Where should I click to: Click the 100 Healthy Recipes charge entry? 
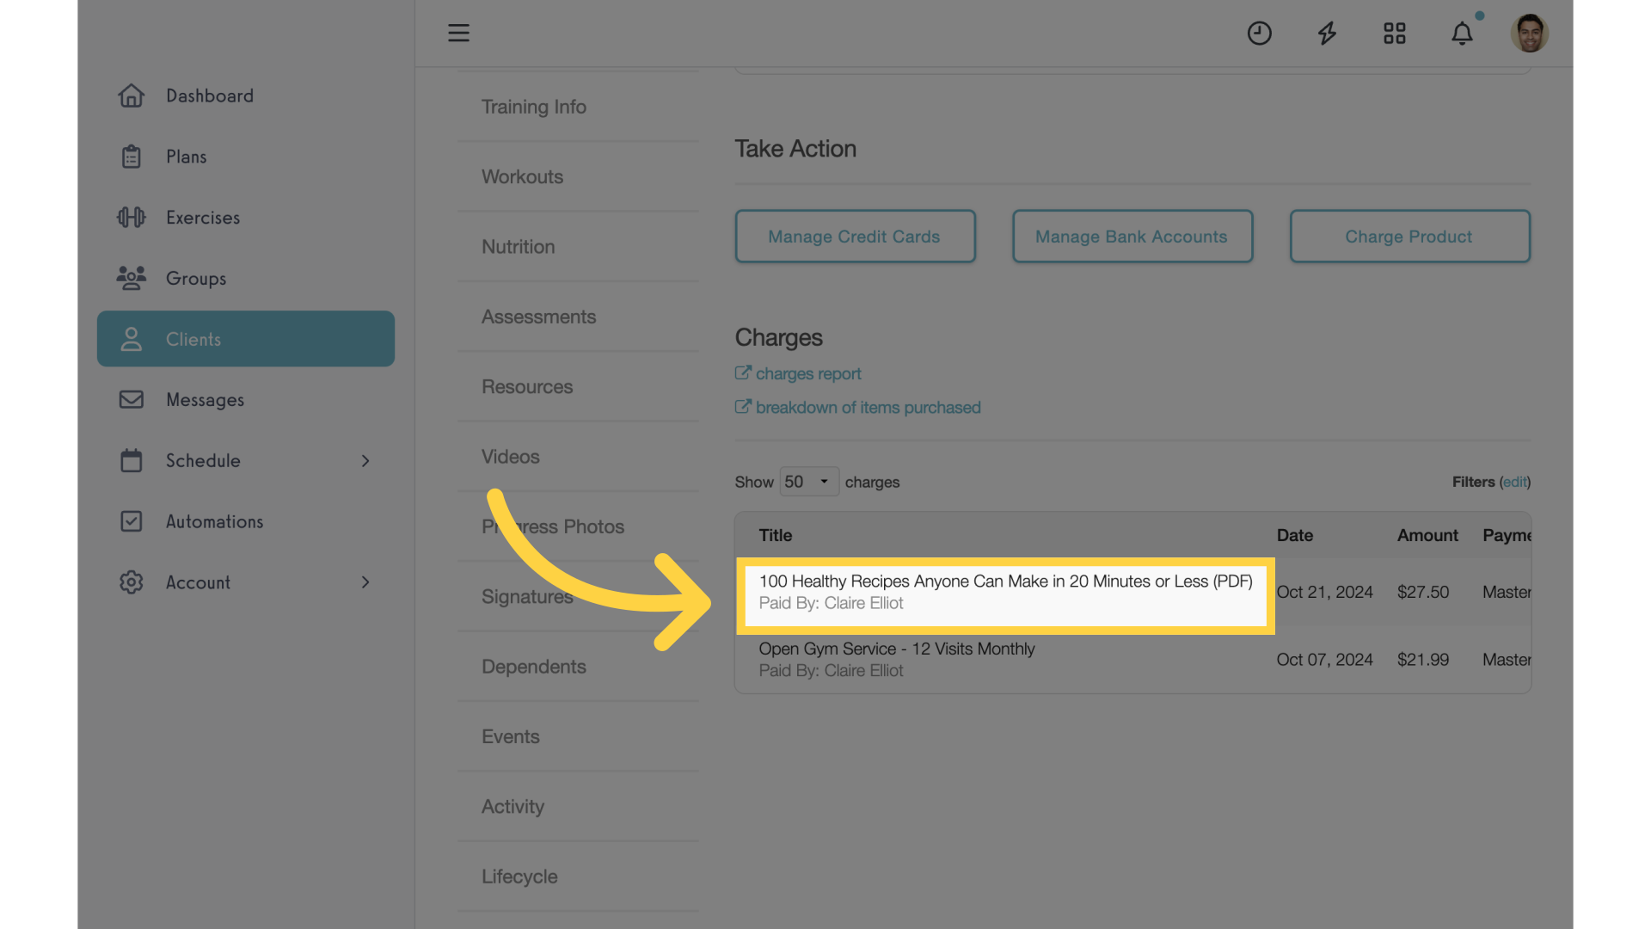(1004, 591)
